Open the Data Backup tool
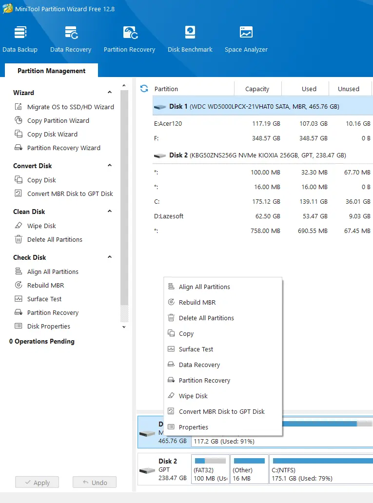The width and height of the screenshot is (373, 503). [20, 40]
